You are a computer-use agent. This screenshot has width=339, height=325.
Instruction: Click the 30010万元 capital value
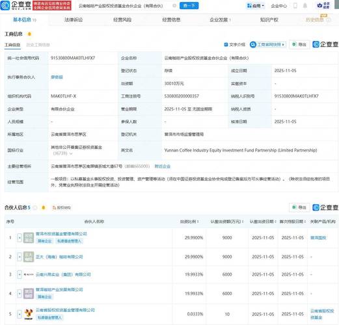(x=174, y=83)
